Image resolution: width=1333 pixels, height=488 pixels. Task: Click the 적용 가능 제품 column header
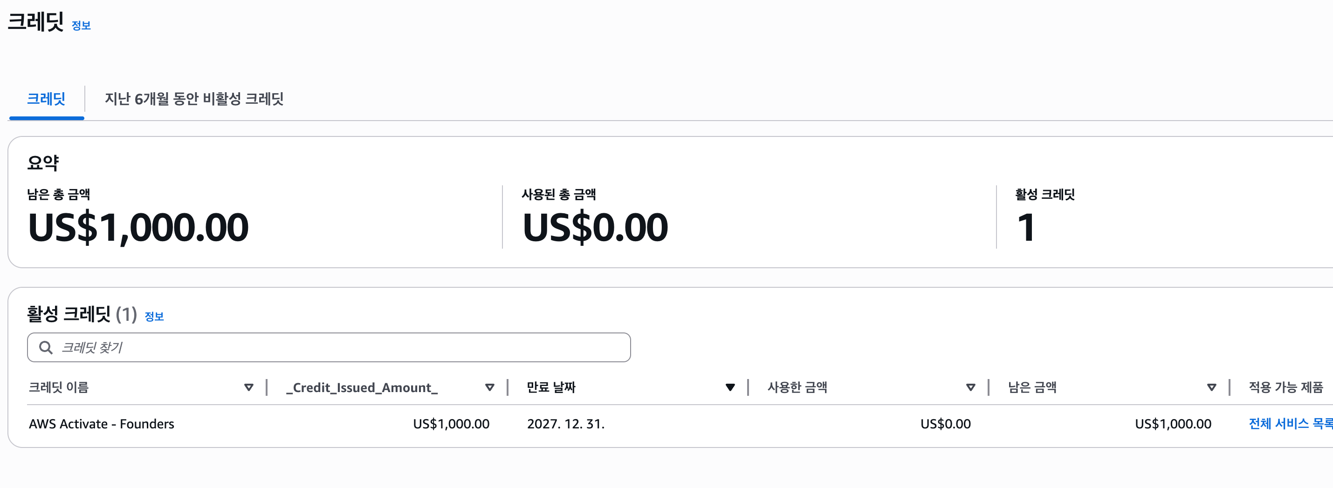[x=1286, y=387]
